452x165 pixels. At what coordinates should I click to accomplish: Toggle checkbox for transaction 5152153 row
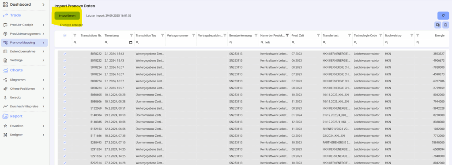click(64, 129)
